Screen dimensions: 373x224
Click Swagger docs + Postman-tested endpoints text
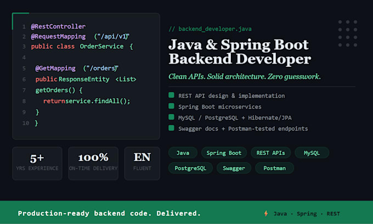[x=243, y=129]
